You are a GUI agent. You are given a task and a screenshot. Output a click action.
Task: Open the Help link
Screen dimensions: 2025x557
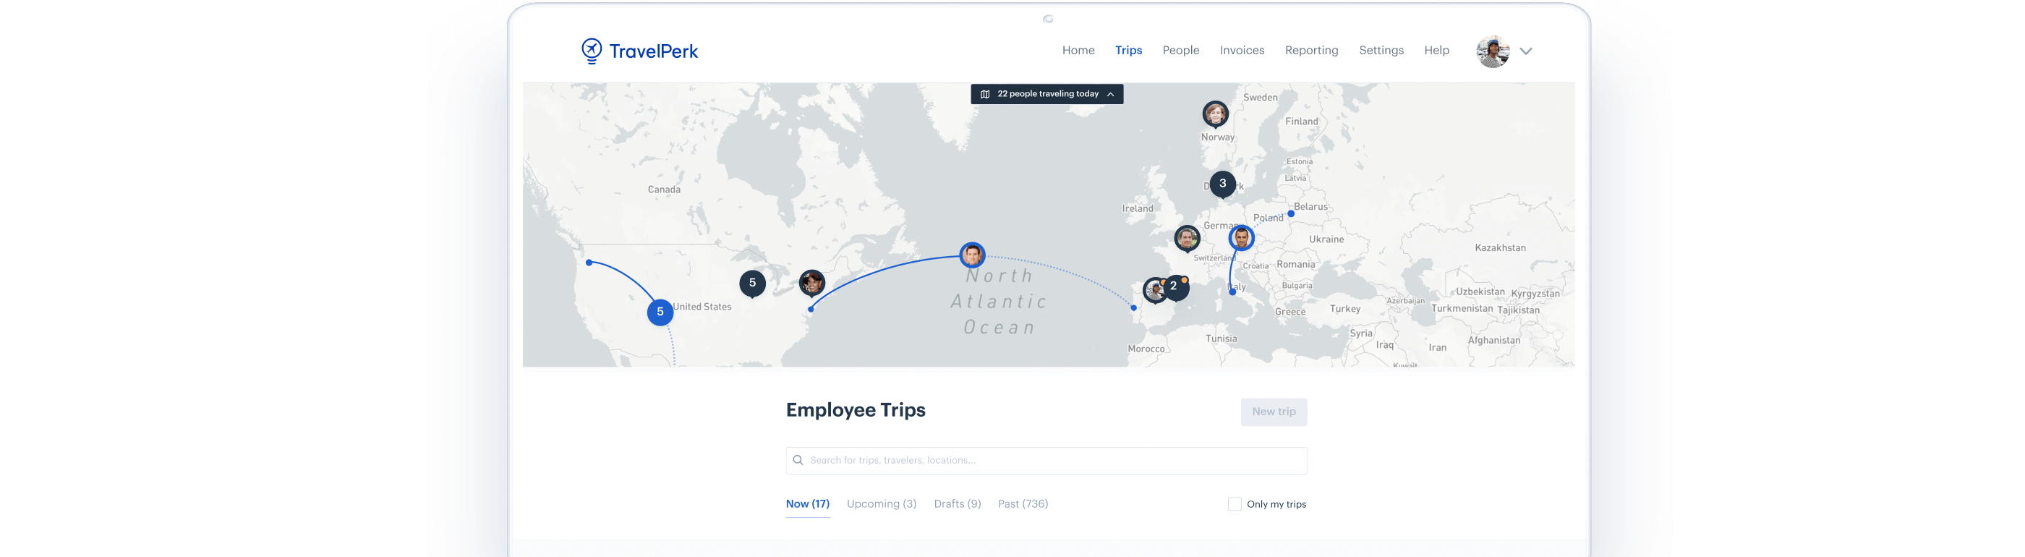(x=1436, y=51)
